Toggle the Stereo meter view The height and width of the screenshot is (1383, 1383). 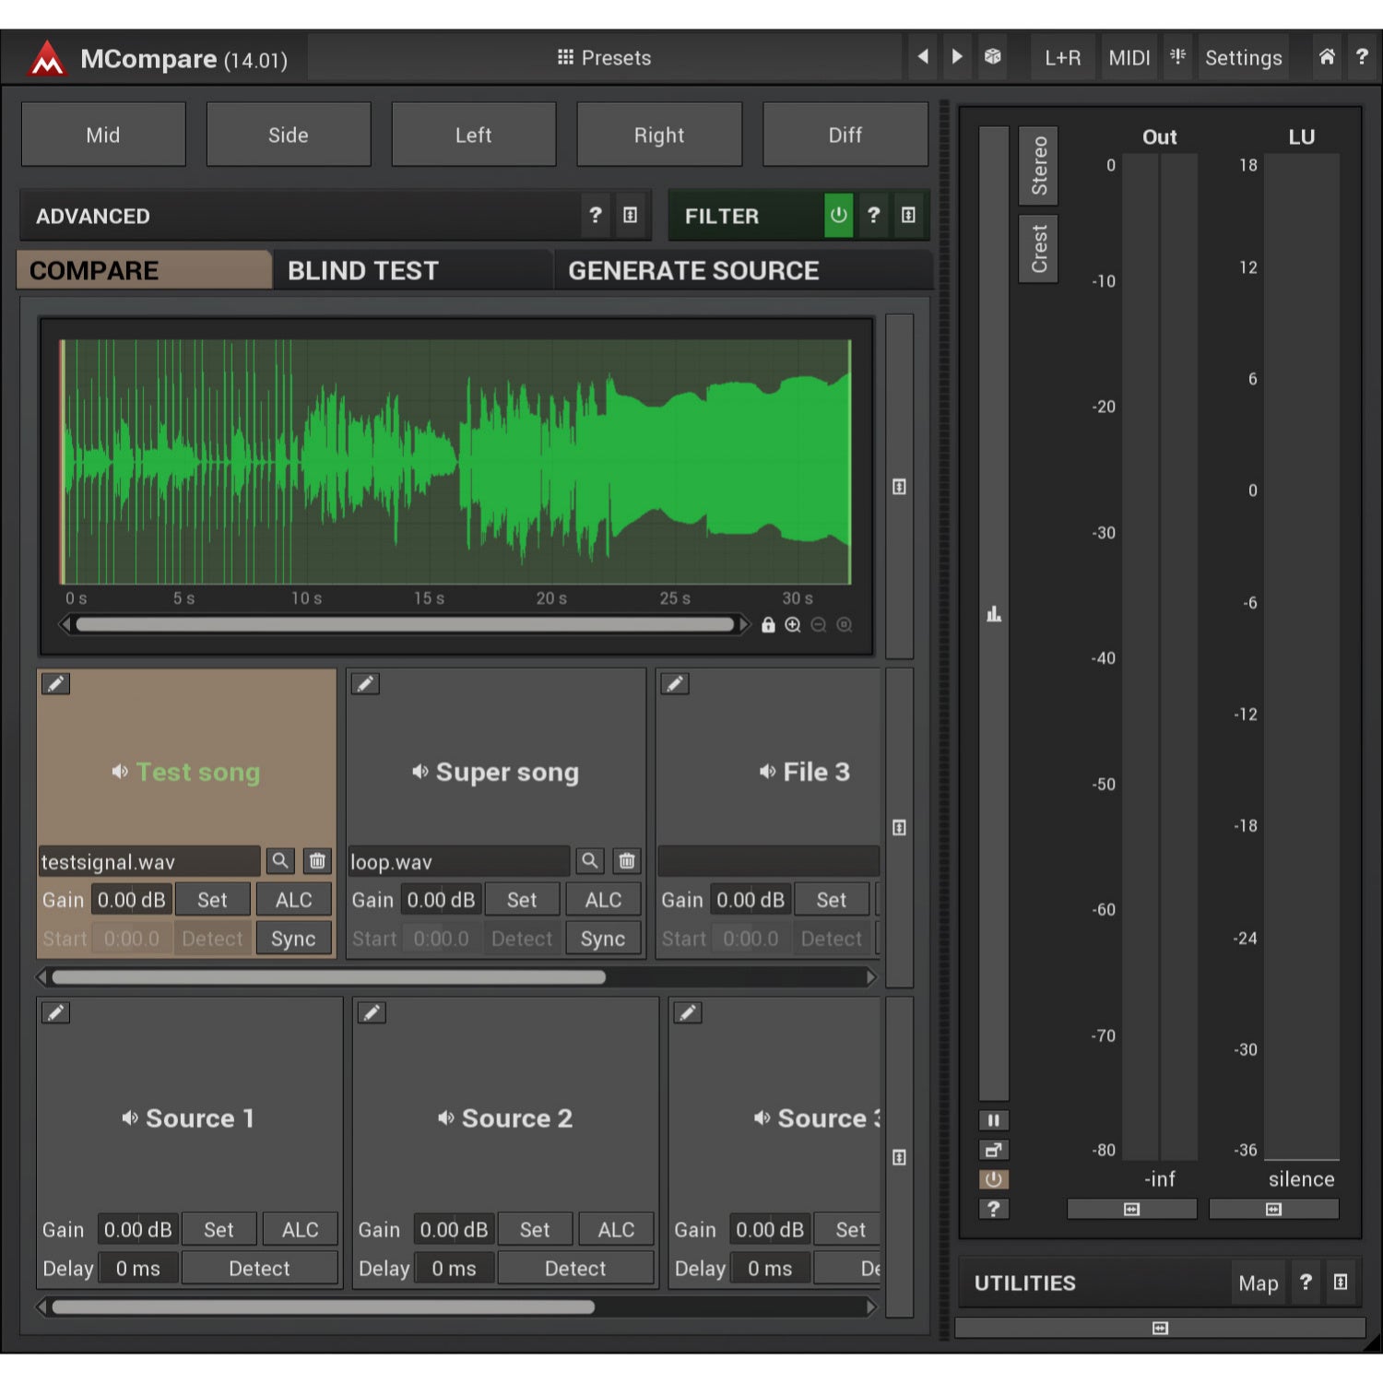click(x=1039, y=166)
